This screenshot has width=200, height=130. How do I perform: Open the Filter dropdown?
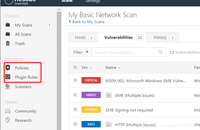80,52
